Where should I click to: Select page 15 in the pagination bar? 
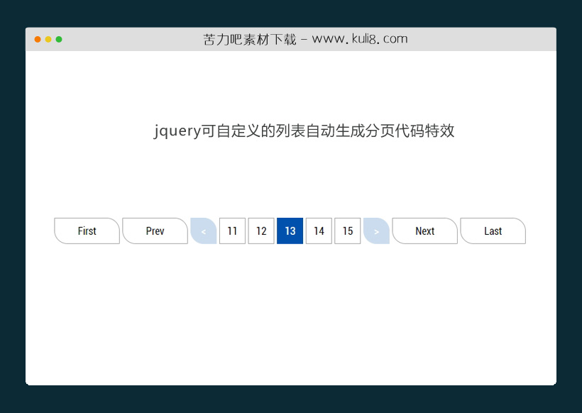pyautogui.click(x=348, y=231)
